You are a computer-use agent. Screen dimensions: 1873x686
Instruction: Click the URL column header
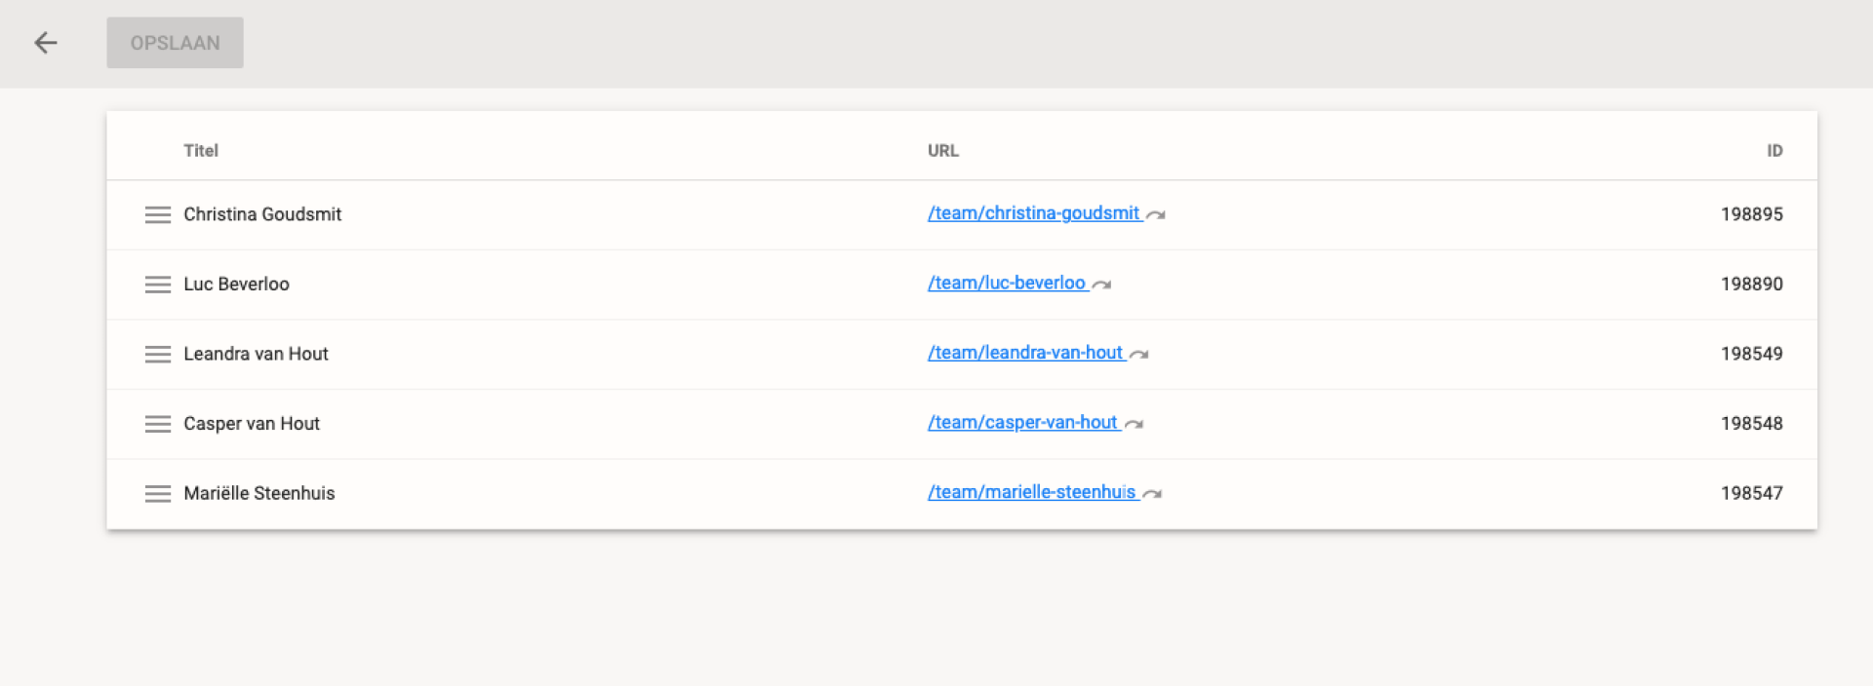point(943,150)
